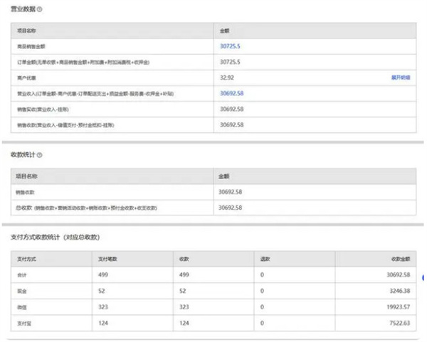Click the 收款金额 column header
Image resolution: width=427 pixels, height=342 pixels.
pyautogui.click(x=400, y=258)
